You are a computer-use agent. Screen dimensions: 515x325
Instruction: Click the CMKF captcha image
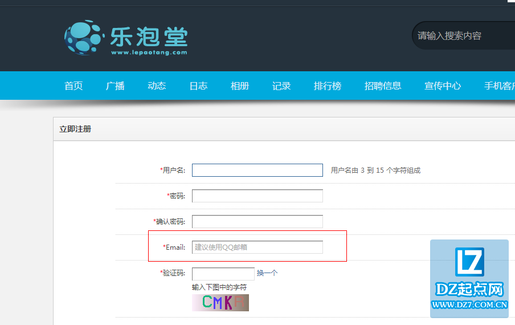(x=220, y=302)
